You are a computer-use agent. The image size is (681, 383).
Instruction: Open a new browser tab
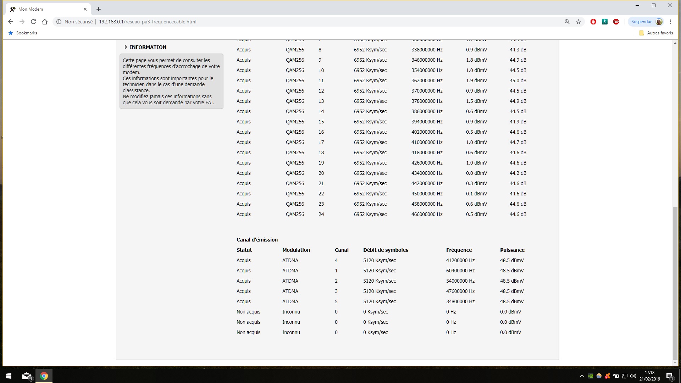(x=99, y=9)
